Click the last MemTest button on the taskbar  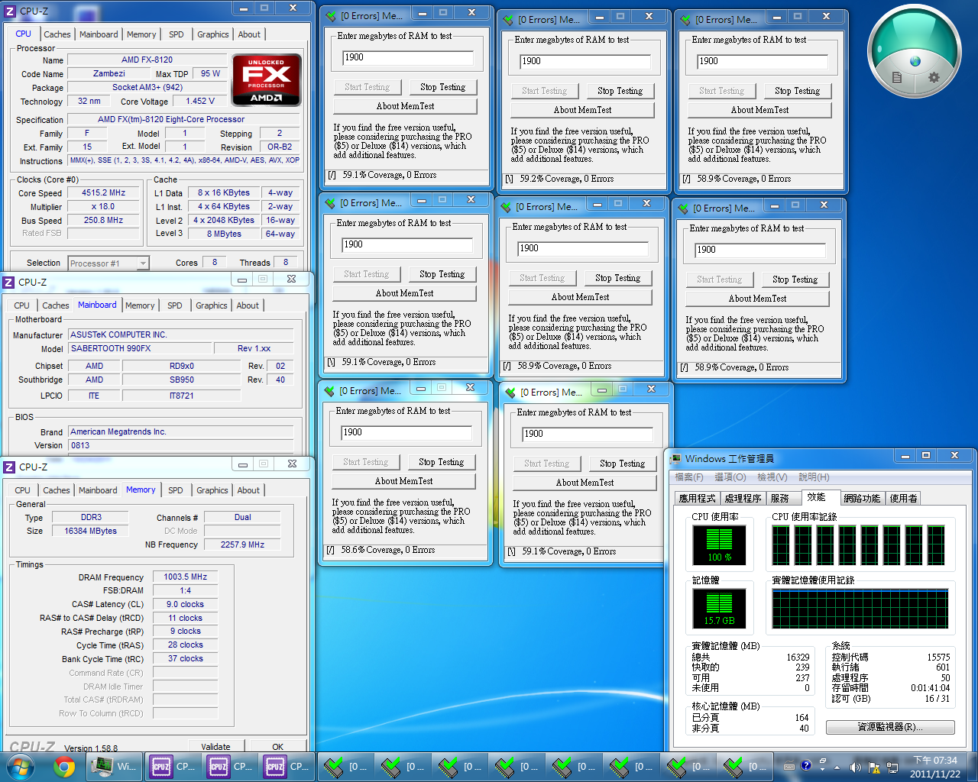pos(744,766)
